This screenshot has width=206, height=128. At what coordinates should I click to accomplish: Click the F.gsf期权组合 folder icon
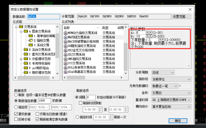coord(26,68)
